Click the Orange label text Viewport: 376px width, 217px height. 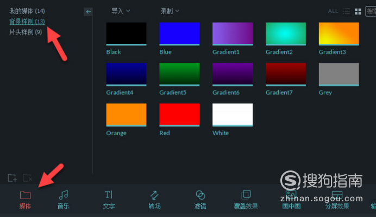pyautogui.click(x=116, y=133)
